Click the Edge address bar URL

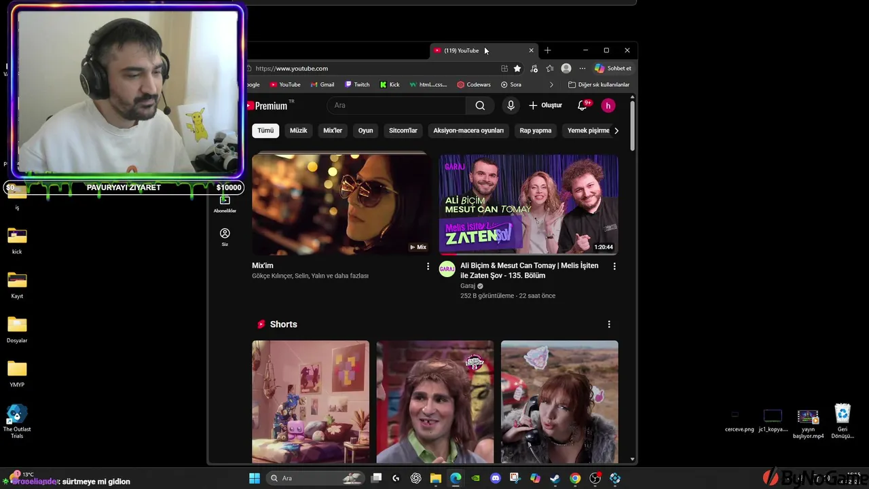[x=292, y=68]
